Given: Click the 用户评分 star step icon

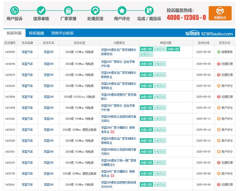Looking at the screenshot, I should click(x=122, y=11).
